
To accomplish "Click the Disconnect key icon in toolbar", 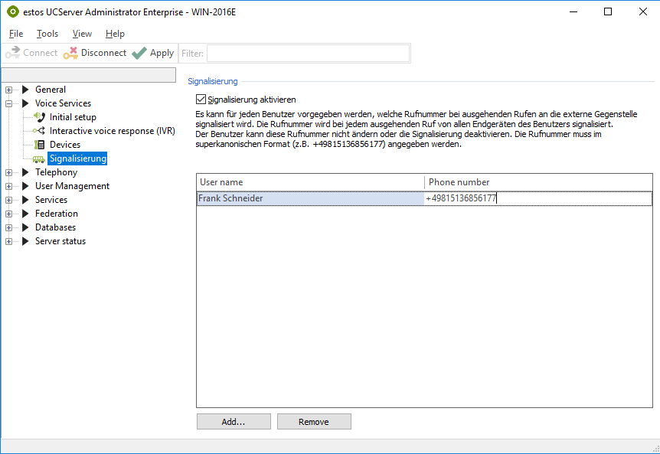I will [70, 53].
